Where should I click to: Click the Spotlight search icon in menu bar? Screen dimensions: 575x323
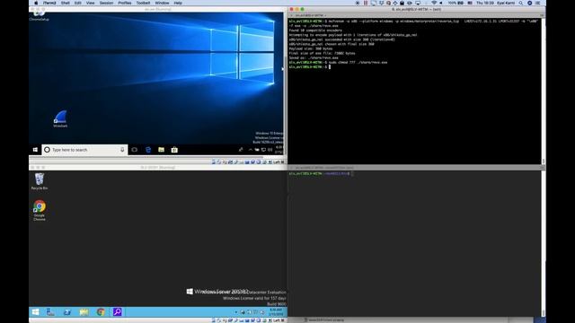(x=521, y=3)
